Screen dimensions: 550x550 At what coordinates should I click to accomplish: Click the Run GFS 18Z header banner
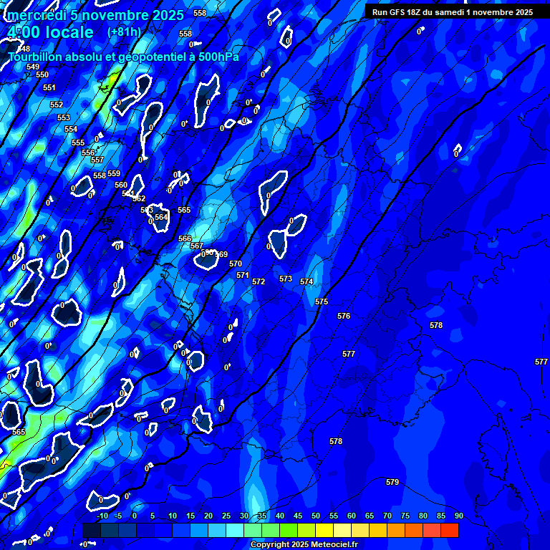click(x=453, y=12)
